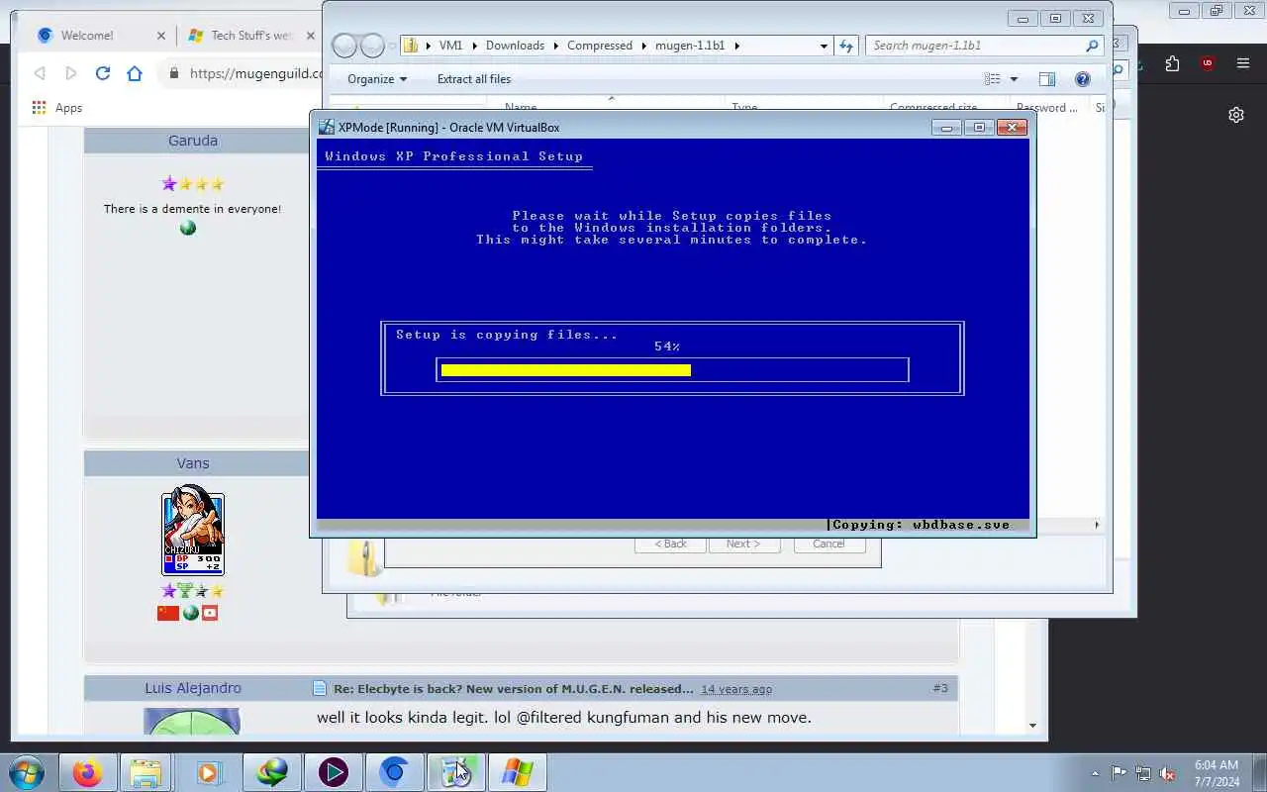Expand the arrow after mugen-1.1b1 breadcrumb
This screenshot has height=792, width=1267.
[736, 46]
